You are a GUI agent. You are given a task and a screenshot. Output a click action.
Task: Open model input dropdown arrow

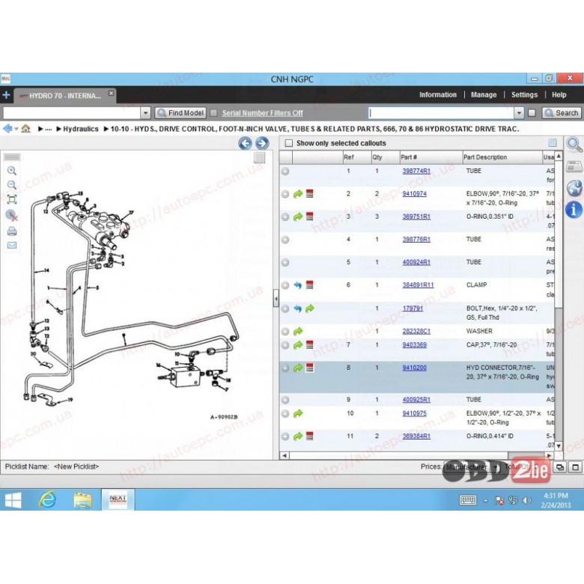coord(146,113)
